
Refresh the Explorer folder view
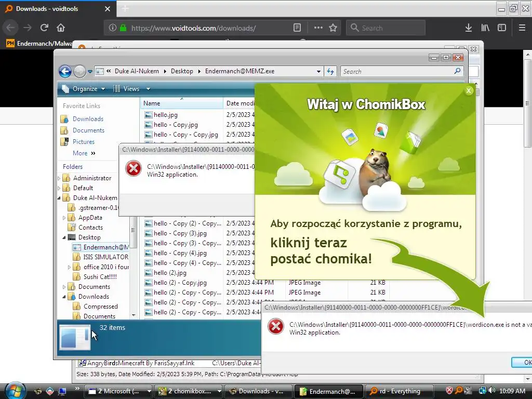pos(330,71)
